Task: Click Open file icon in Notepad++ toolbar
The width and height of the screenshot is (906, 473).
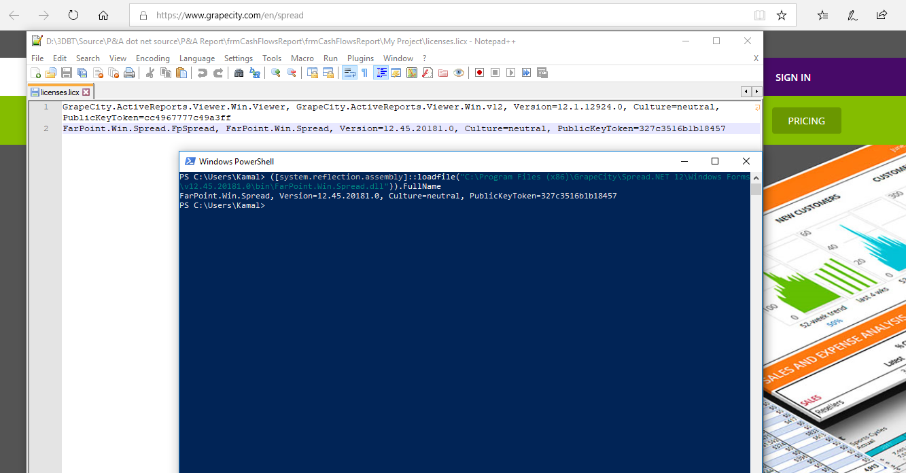Action: point(51,73)
